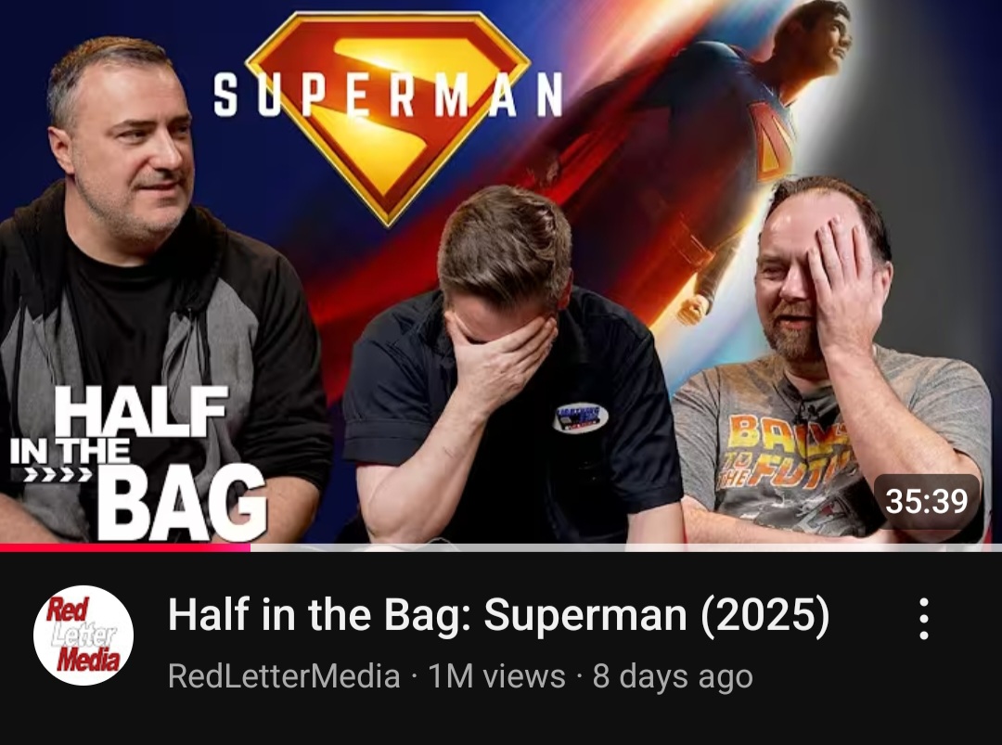
Task: Open the RedLetterMedia channel avatar
Action: click(x=83, y=636)
